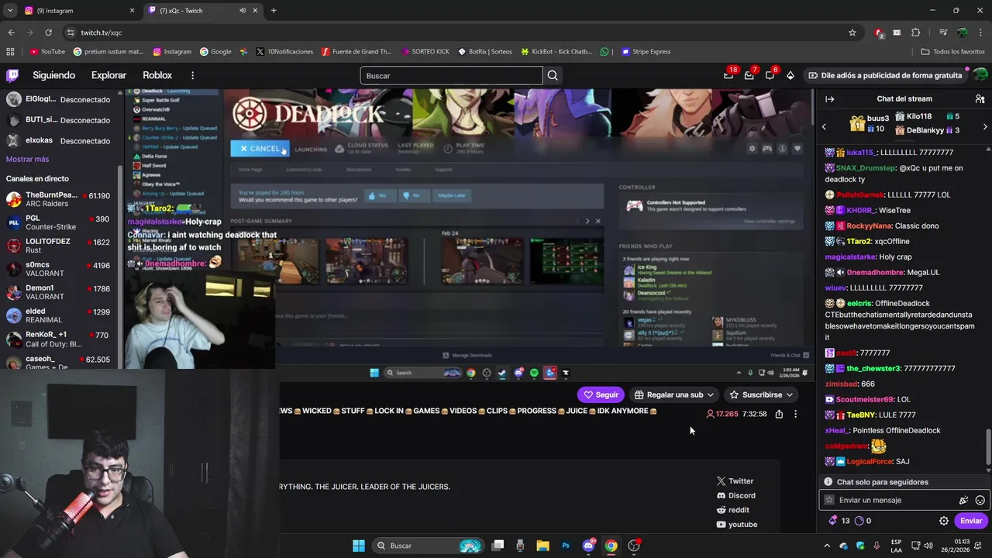Mute the xQc Twitch tab audio icon

[243, 11]
